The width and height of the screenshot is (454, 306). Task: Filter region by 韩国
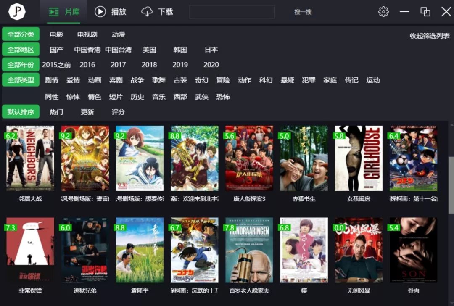pos(180,50)
